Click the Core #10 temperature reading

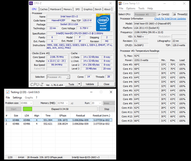pyautogui.click(x=146, y=108)
